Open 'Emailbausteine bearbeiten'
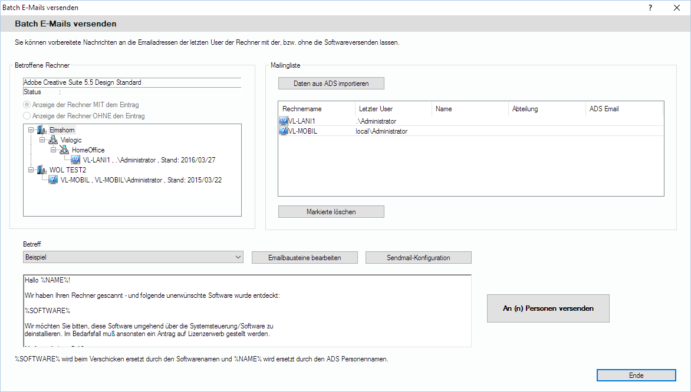Image resolution: width=691 pixels, height=392 pixels. (x=304, y=258)
